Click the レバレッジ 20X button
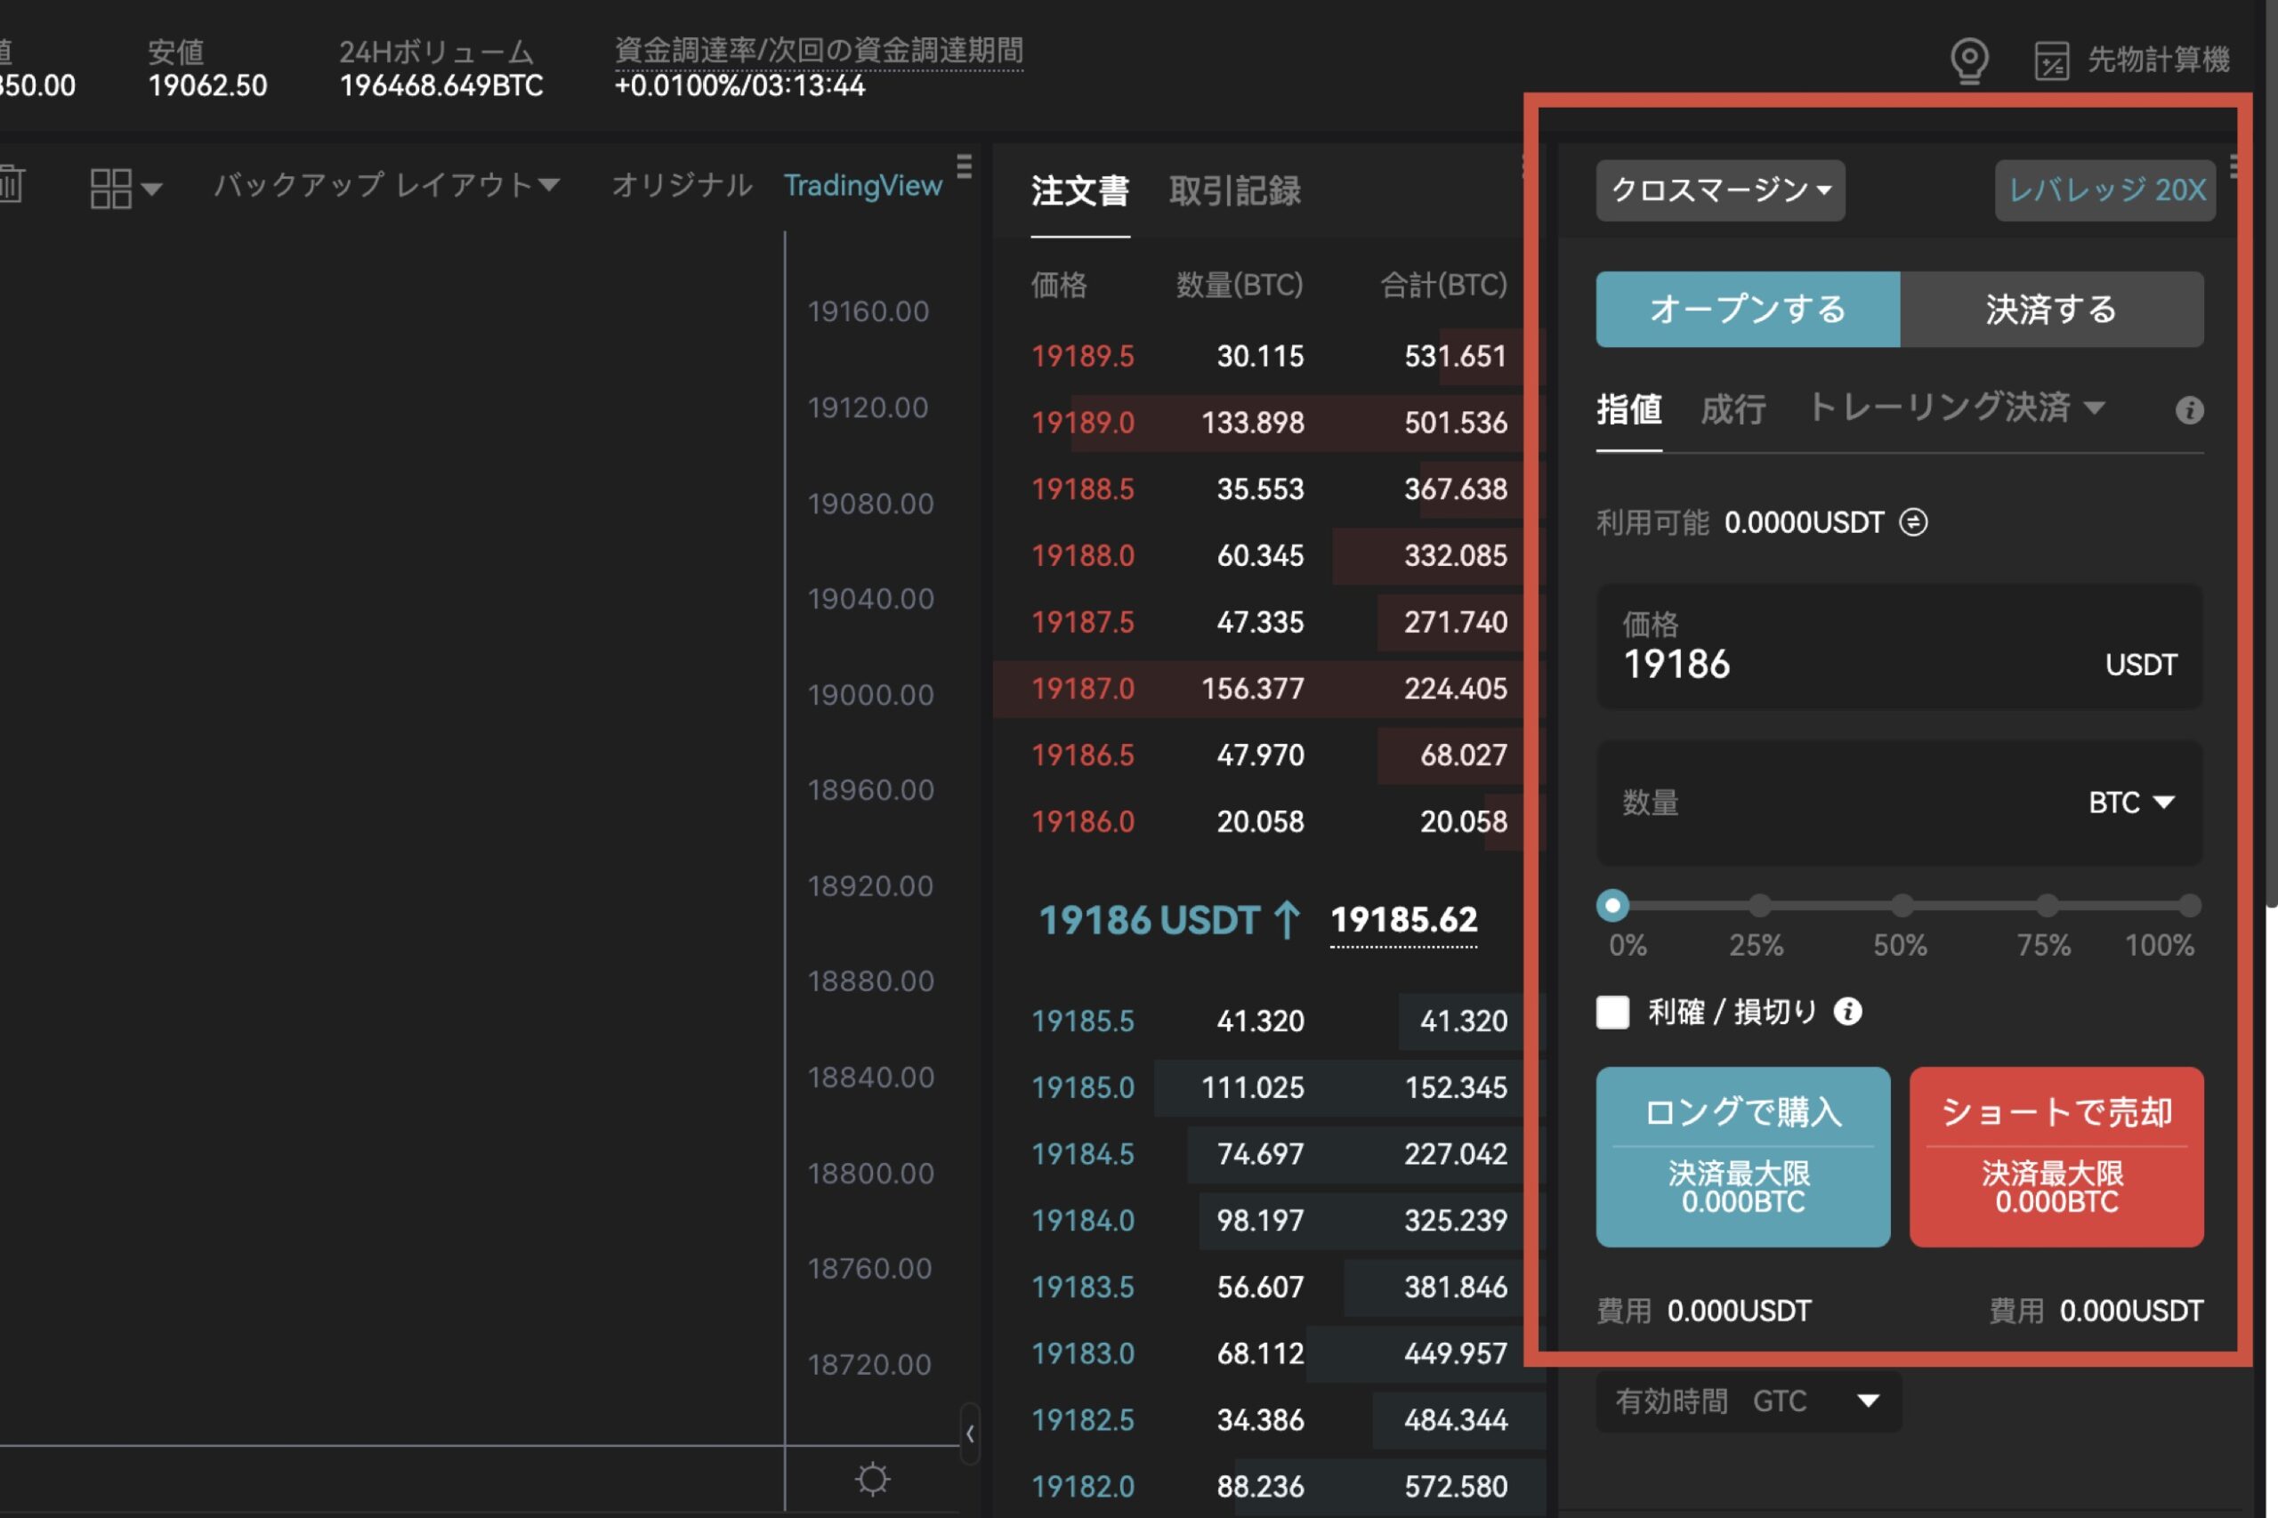This screenshot has width=2278, height=1518. click(2104, 190)
